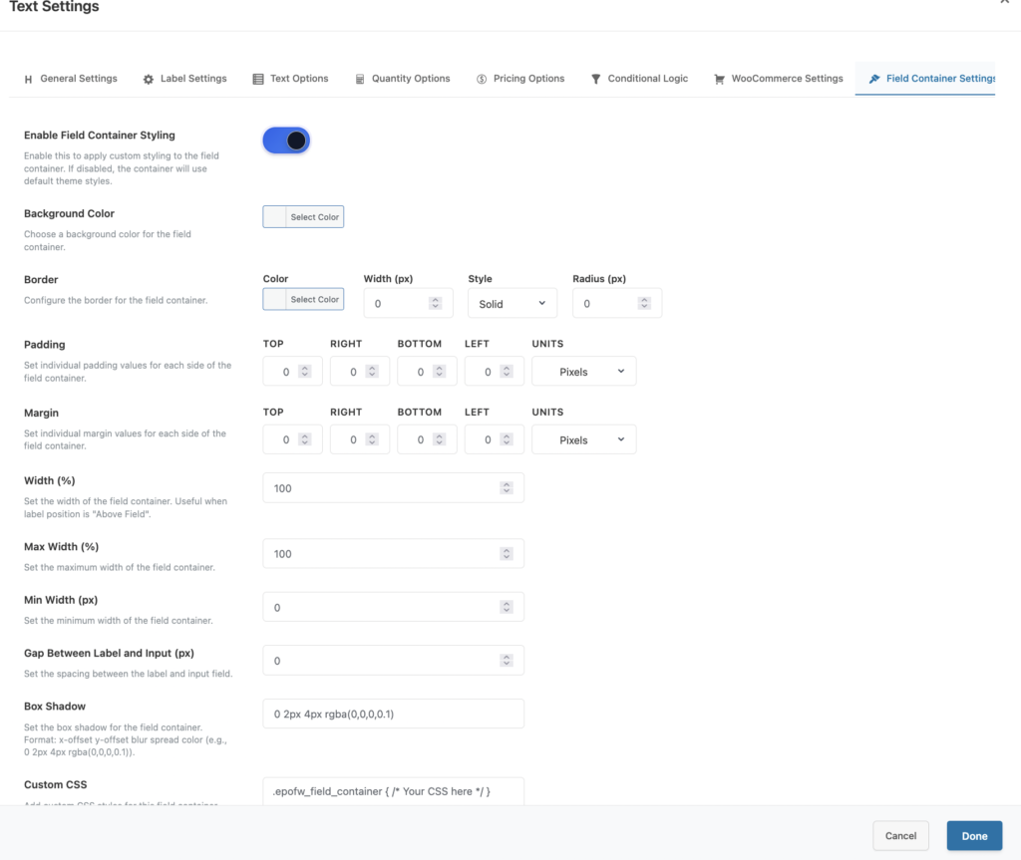Expand the Padding Units dropdown
Image resolution: width=1021 pixels, height=860 pixels.
pyautogui.click(x=583, y=372)
